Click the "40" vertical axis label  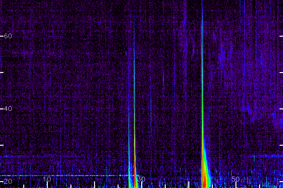pyautogui.click(x=8, y=109)
